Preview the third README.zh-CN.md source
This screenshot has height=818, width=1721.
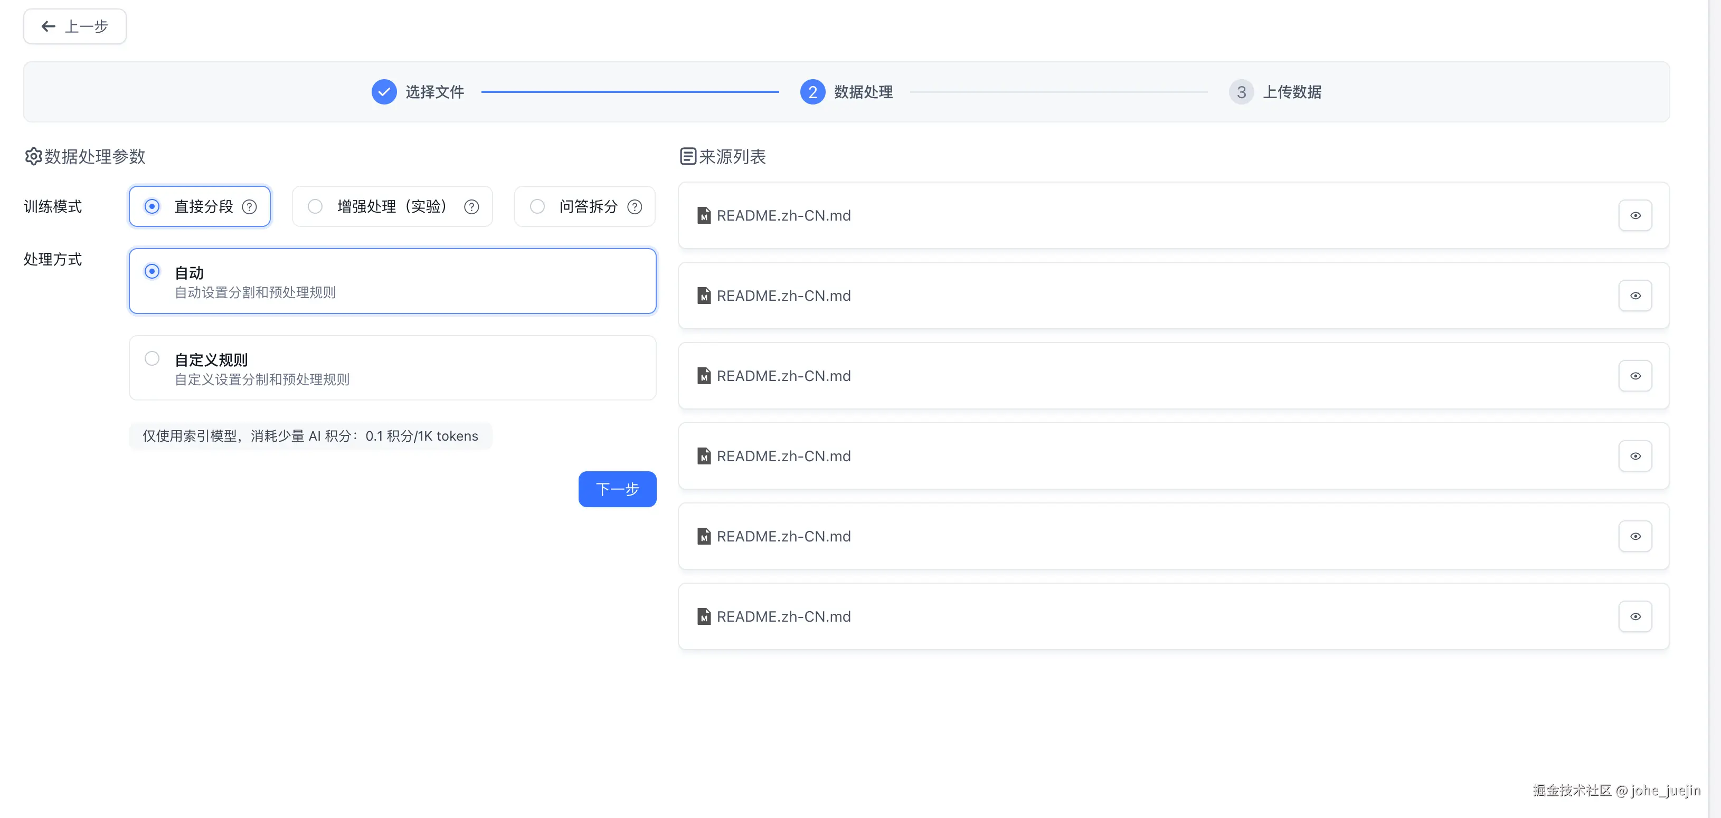coord(1635,376)
